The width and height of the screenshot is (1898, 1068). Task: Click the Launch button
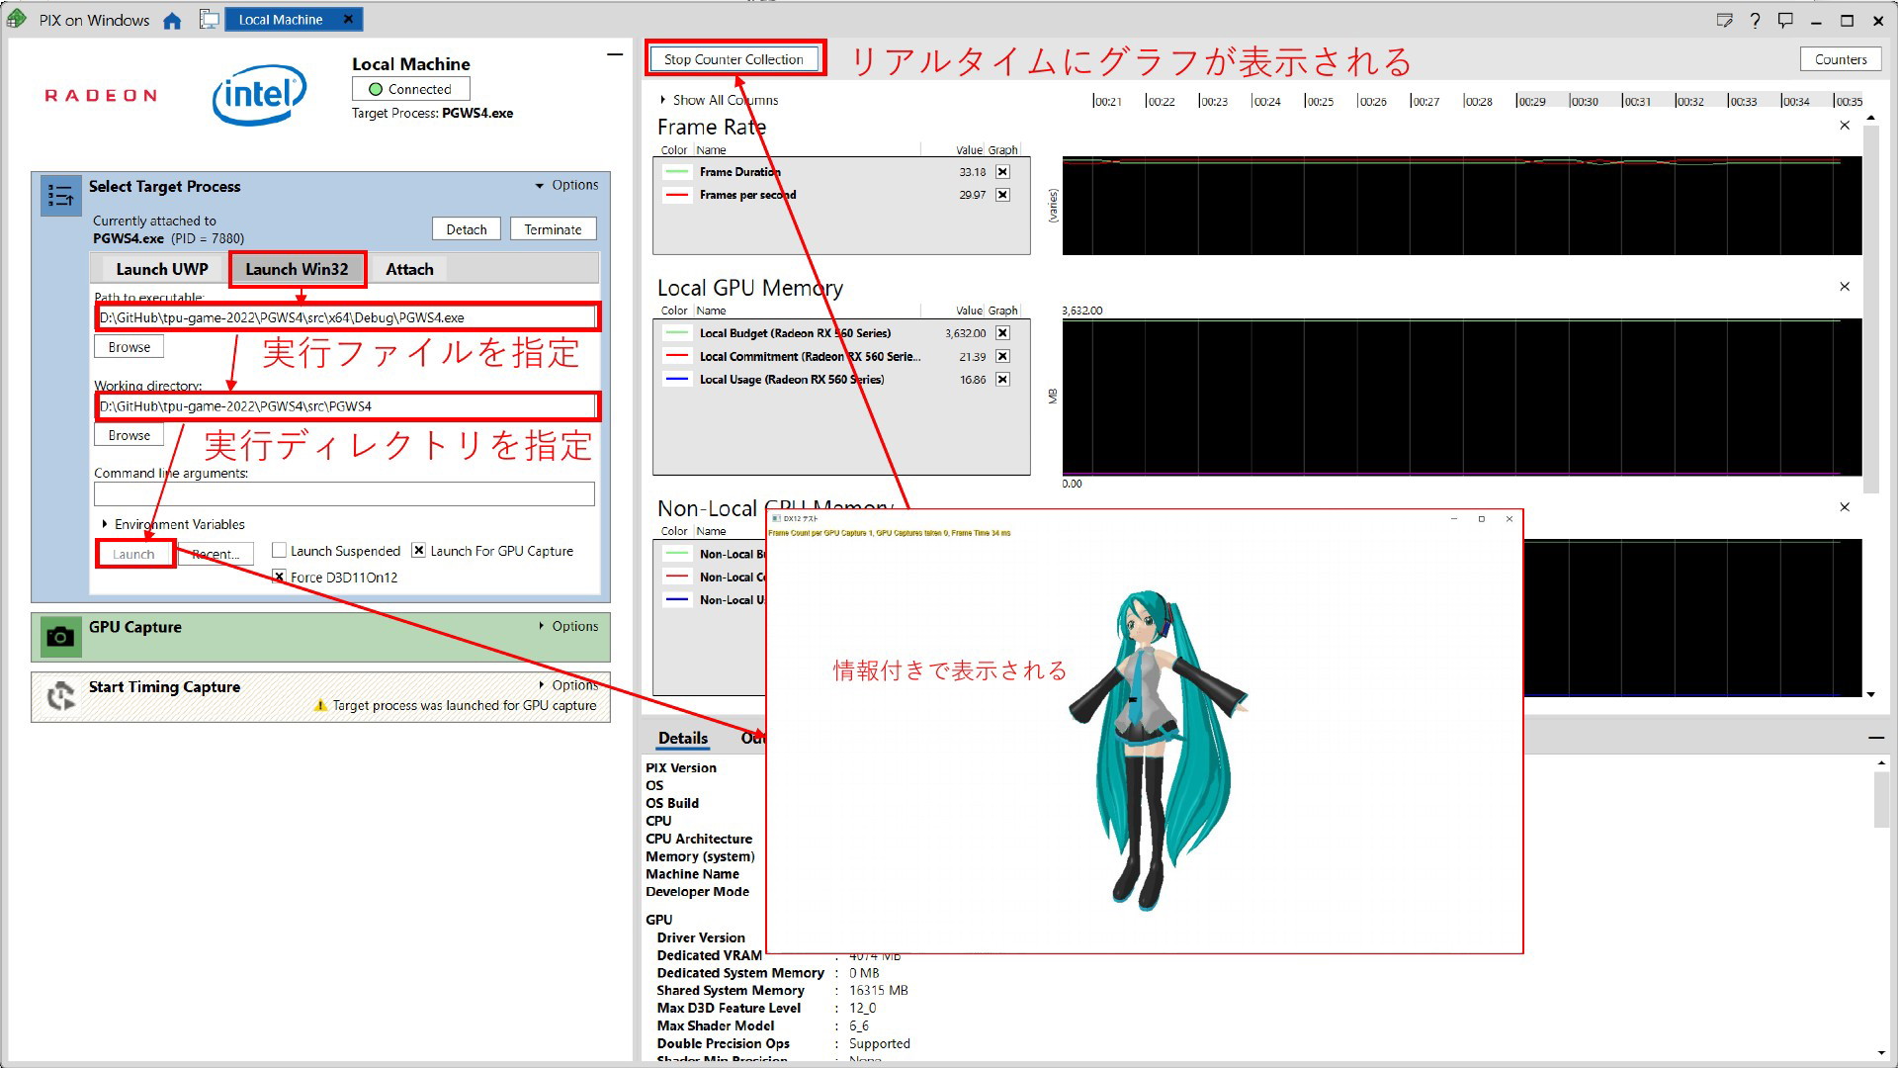tap(133, 554)
